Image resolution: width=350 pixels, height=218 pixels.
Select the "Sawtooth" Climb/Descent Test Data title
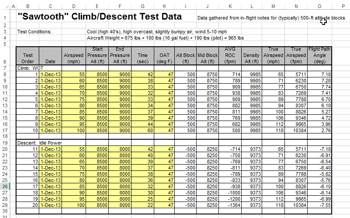point(99,17)
